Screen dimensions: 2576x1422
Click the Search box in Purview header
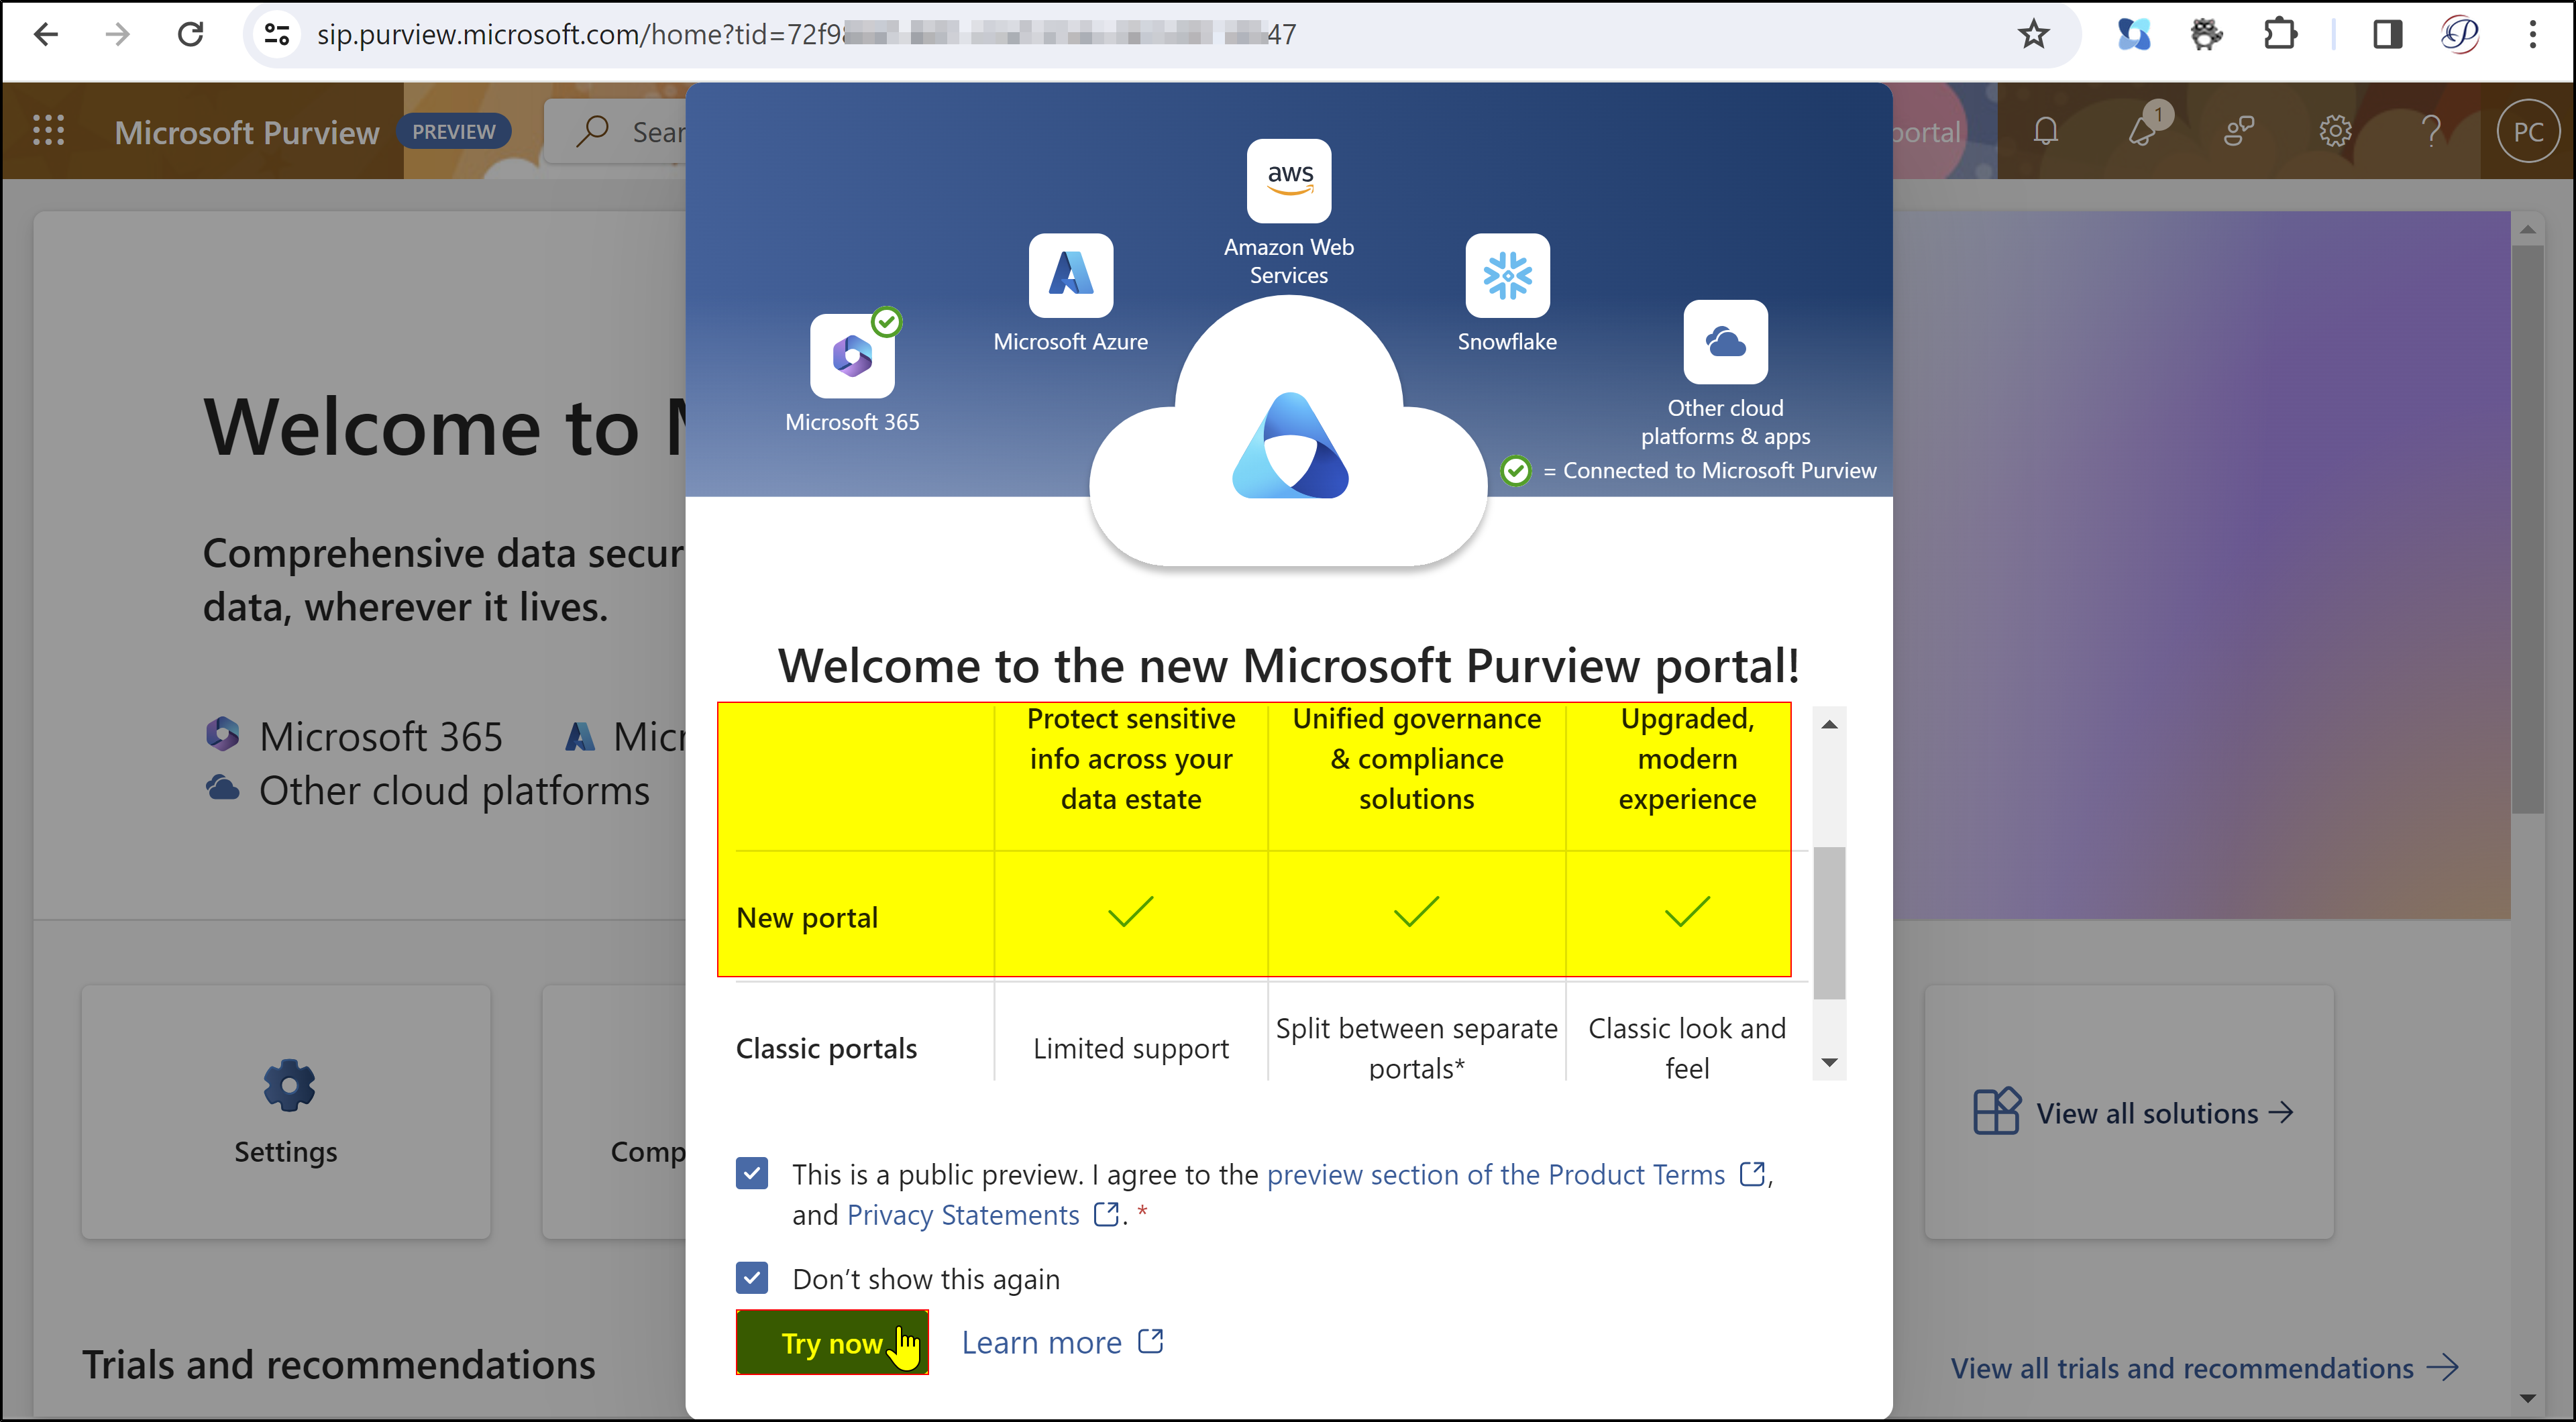pyautogui.click(x=616, y=131)
